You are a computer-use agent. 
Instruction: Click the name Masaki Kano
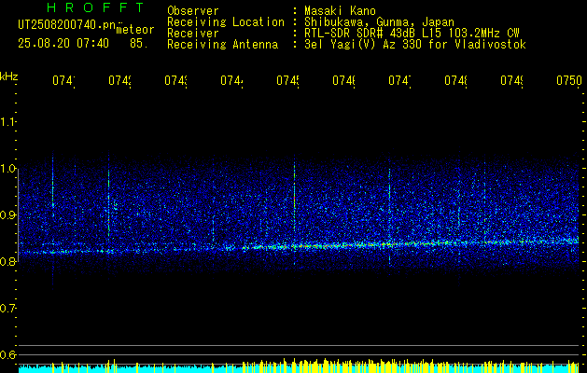[340, 11]
